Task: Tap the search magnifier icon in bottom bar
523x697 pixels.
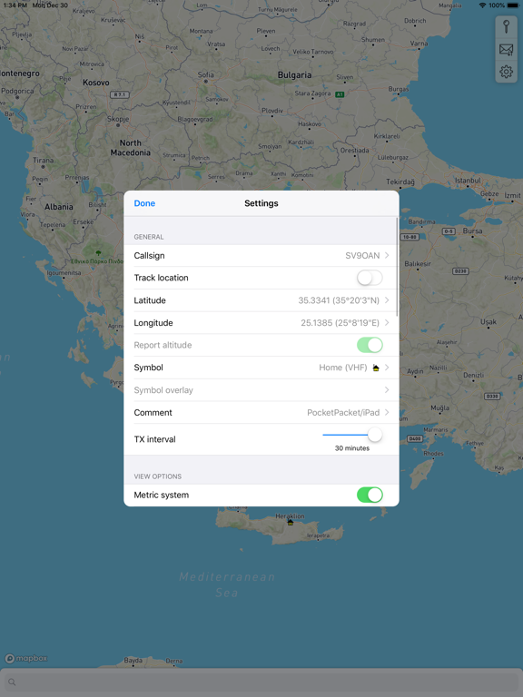Action: [12, 682]
